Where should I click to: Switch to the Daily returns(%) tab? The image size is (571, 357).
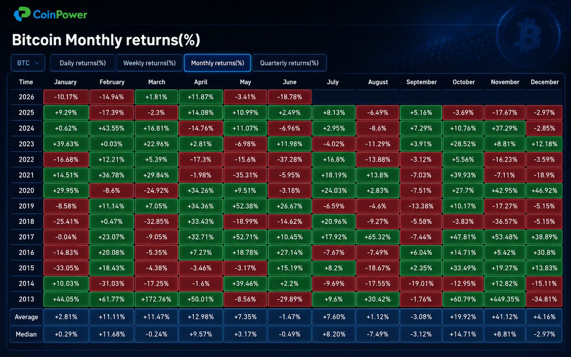pos(83,63)
